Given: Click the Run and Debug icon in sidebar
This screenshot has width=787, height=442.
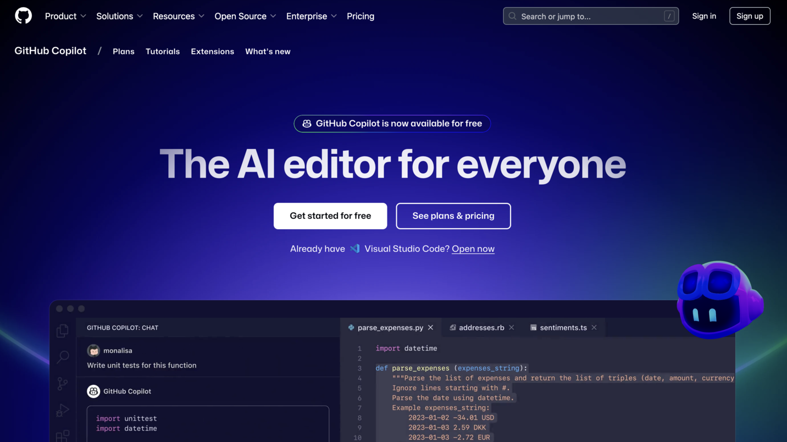Looking at the screenshot, I should pos(63,410).
